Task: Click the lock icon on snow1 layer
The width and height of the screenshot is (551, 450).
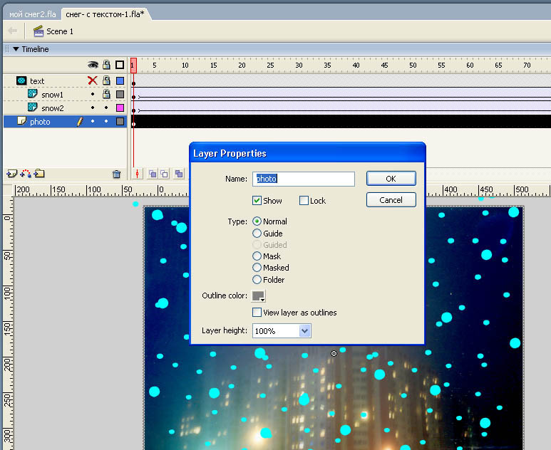Action: (106, 94)
